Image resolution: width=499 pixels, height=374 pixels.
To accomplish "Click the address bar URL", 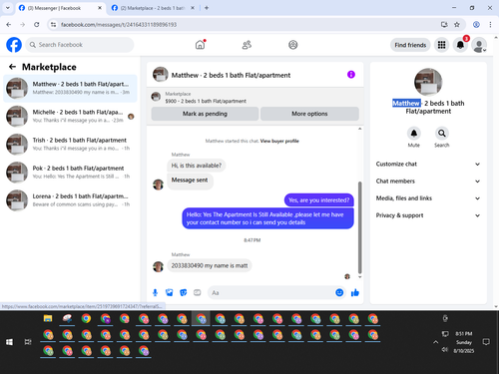I will click(x=119, y=25).
